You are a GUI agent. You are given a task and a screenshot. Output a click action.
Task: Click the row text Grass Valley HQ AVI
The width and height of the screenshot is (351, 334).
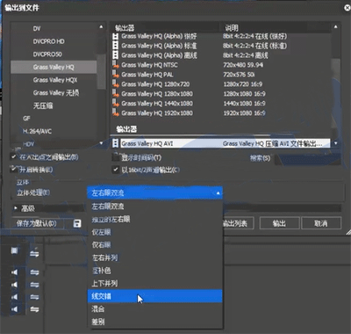coord(147,143)
